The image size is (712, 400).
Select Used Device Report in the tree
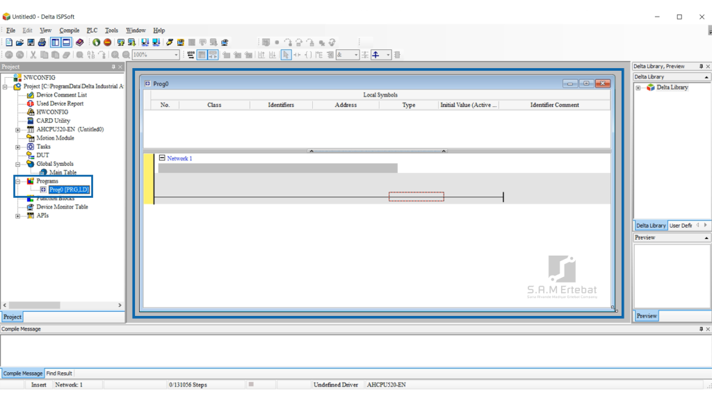tap(60, 103)
